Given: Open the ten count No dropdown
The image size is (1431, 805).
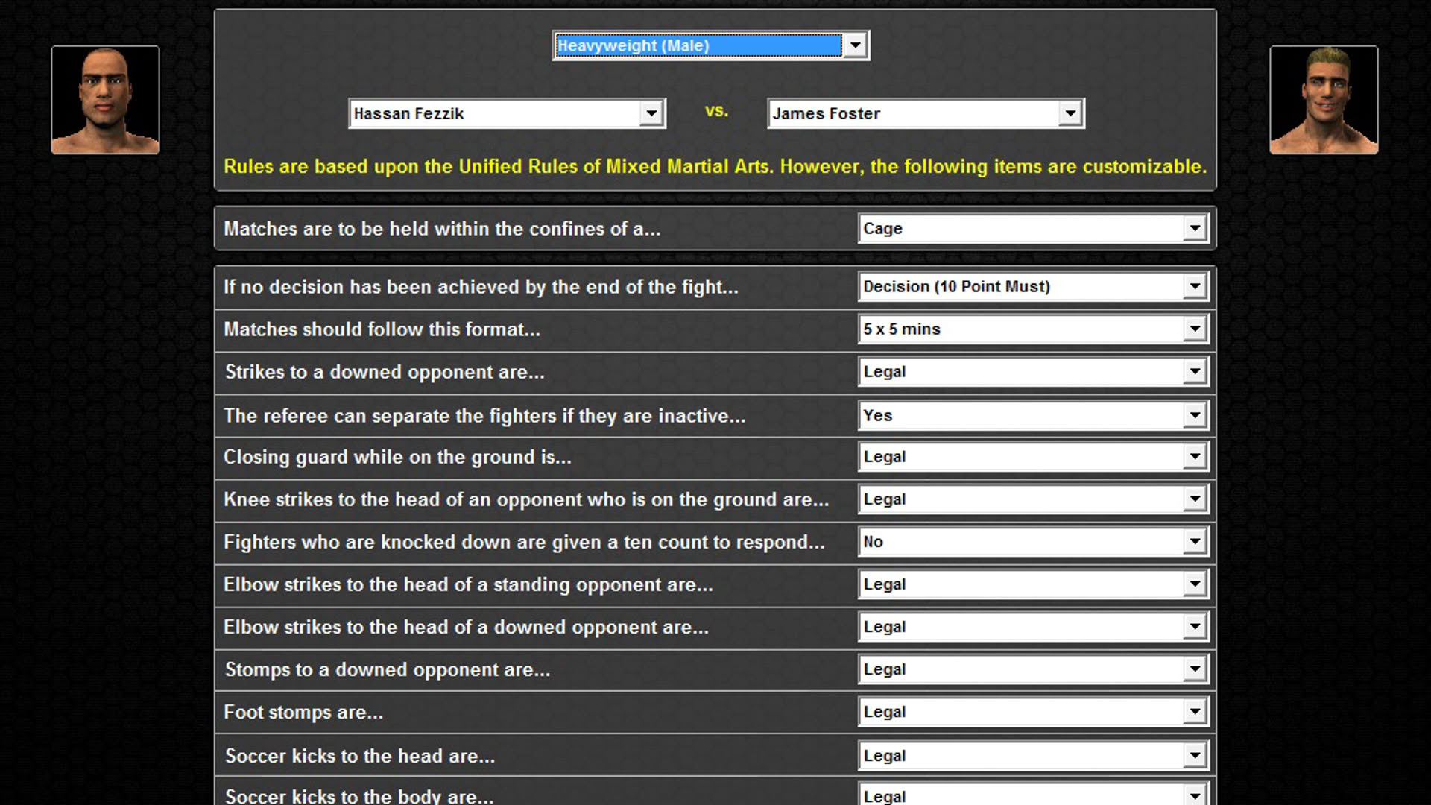Looking at the screenshot, I should pyautogui.click(x=1033, y=541).
